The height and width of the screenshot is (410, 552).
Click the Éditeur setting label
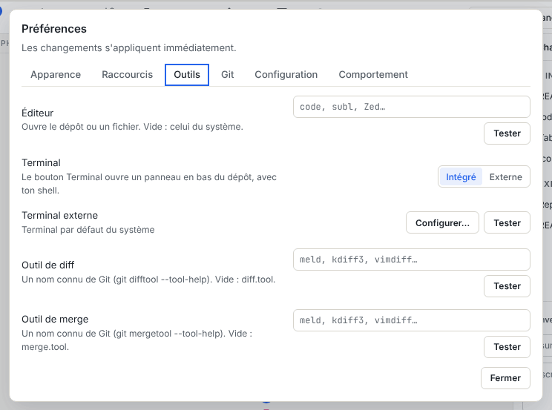pos(37,113)
